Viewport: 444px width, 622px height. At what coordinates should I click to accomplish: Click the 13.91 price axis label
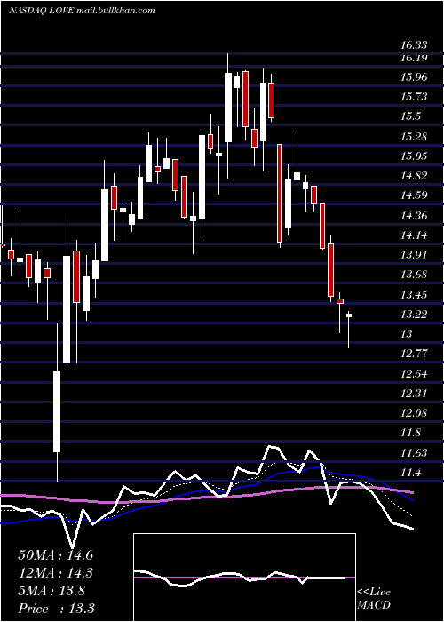click(414, 255)
